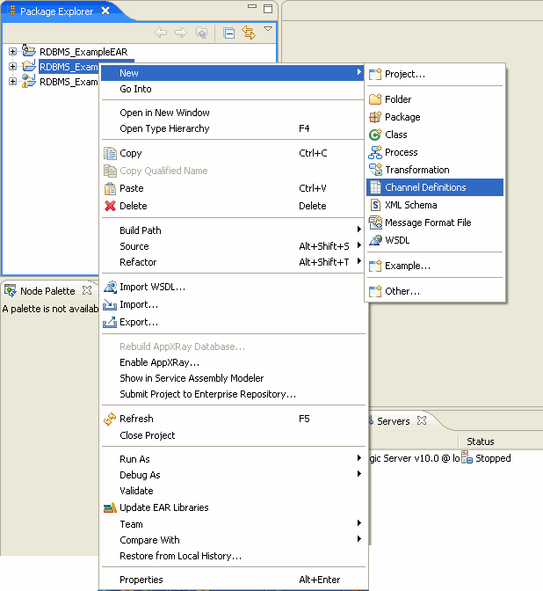The image size is (543, 591).
Task: Click the Other wizard icon
Action: pyautogui.click(x=375, y=291)
